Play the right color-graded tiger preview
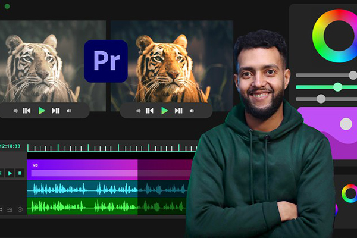Image resolution: width=357 pixels, height=238 pixels. tap(164, 111)
